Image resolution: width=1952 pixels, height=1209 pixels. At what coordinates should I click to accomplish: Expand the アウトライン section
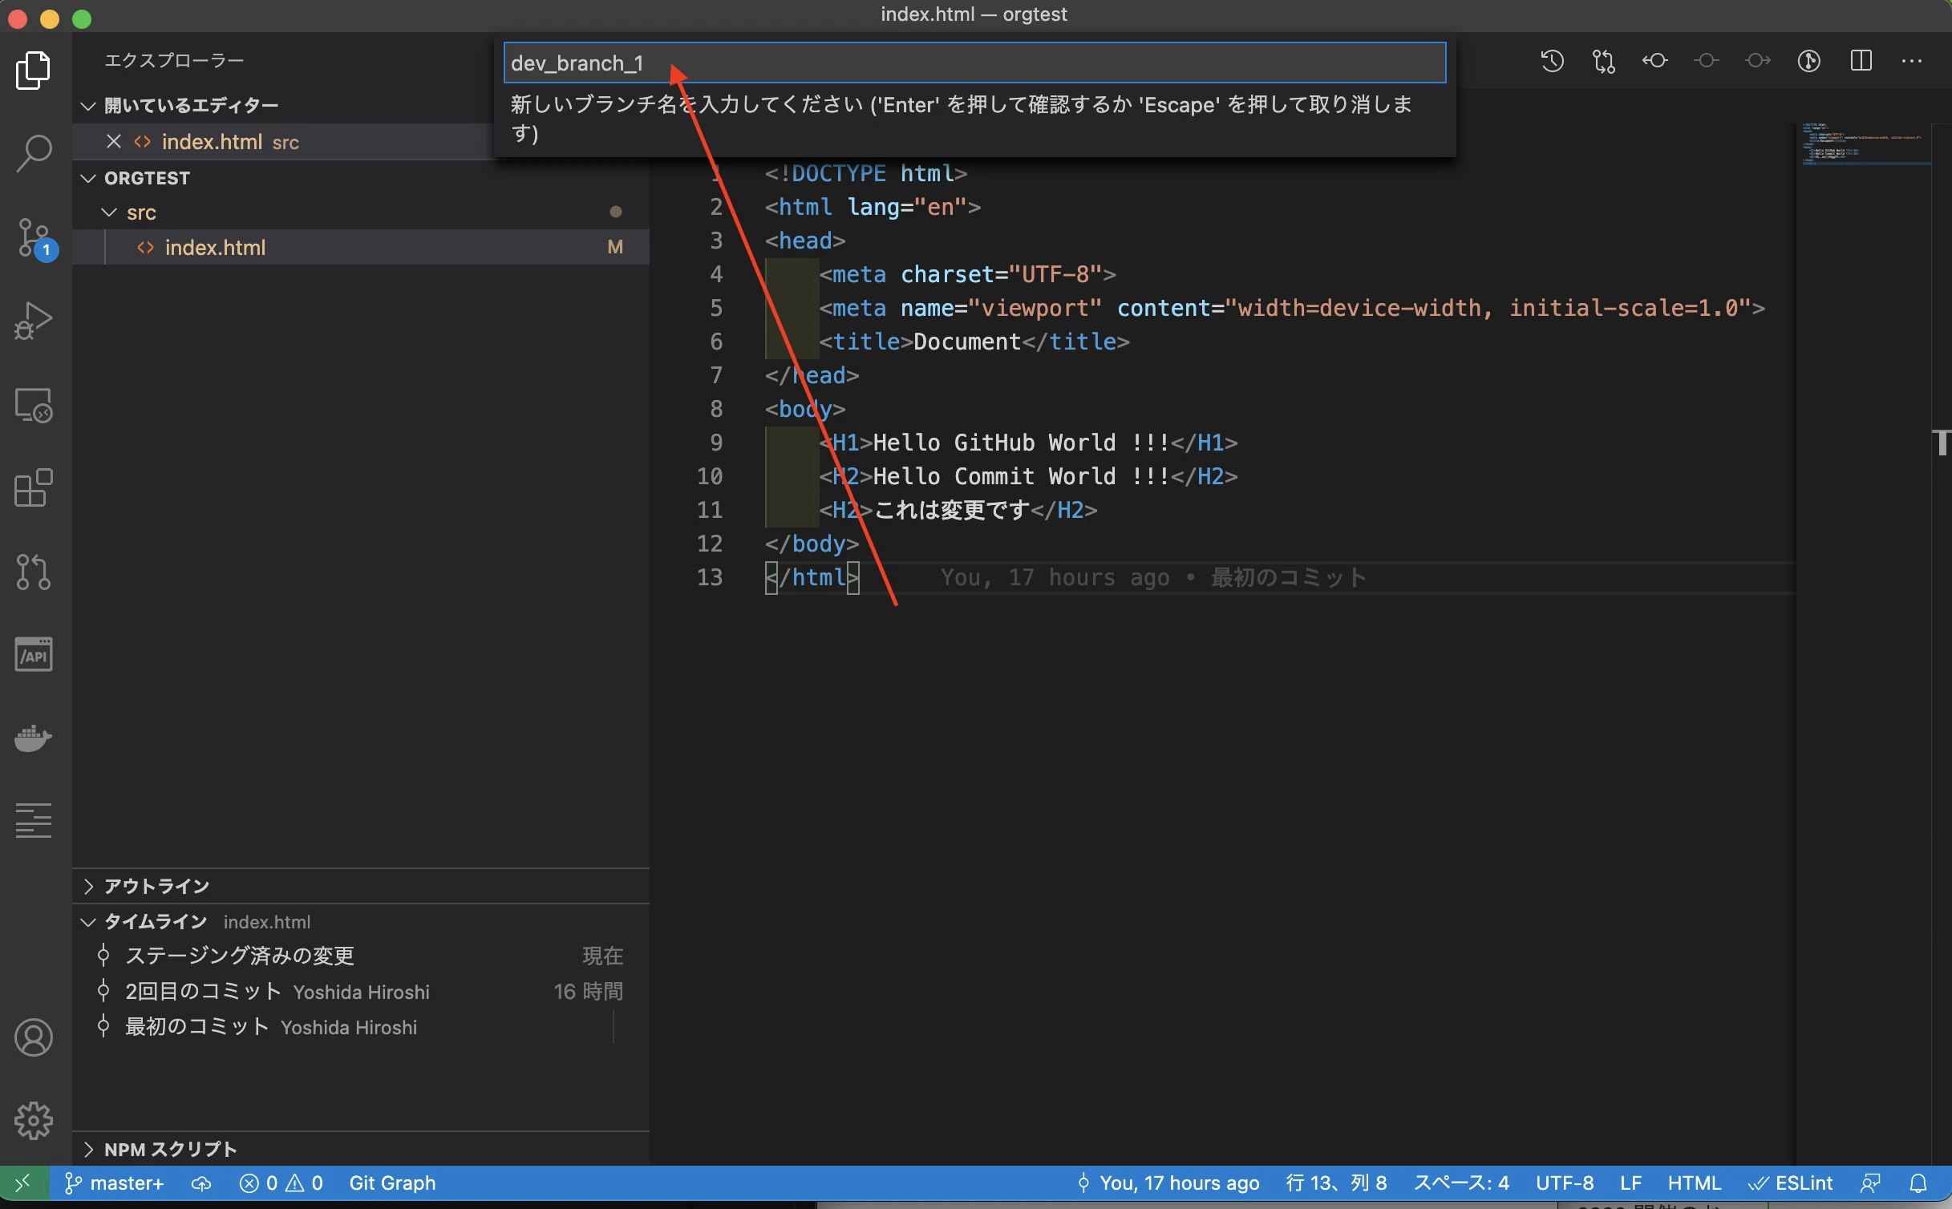click(x=88, y=886)
